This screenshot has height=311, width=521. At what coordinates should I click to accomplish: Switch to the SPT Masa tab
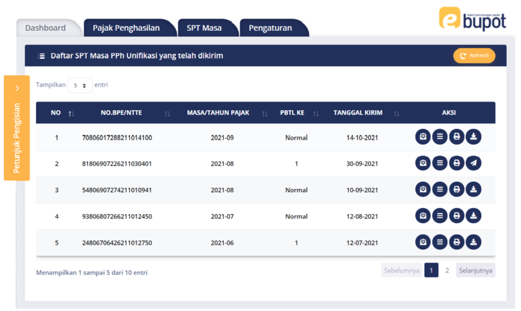coord(204,28)
